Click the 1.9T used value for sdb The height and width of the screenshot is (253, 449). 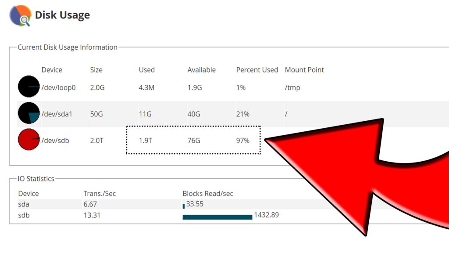[146, 141]
